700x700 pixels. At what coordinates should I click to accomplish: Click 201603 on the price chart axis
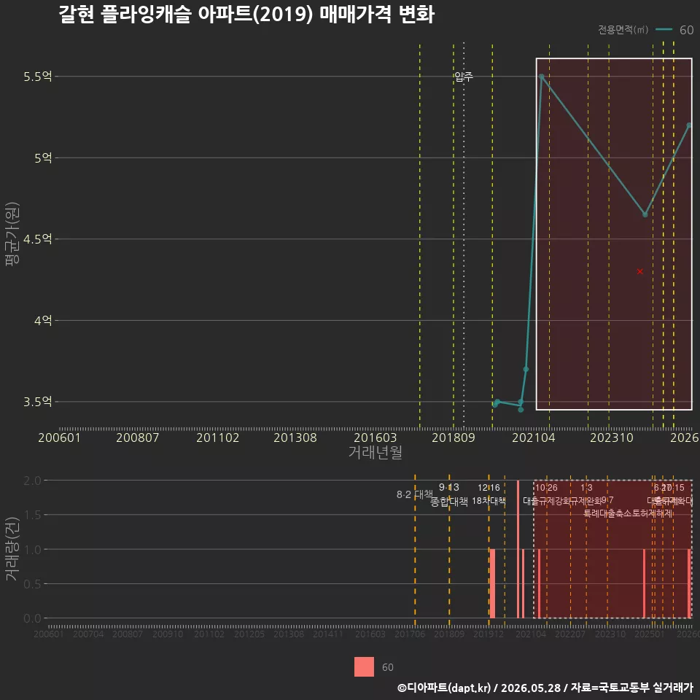click(x=375, y=437)
